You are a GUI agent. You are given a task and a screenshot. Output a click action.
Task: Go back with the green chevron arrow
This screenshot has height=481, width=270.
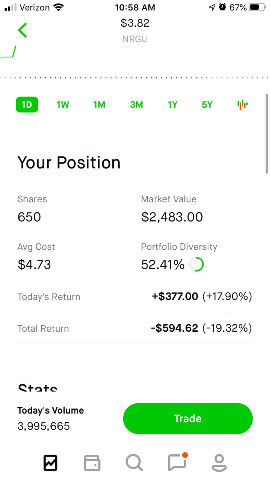click(x=23, y=30)
